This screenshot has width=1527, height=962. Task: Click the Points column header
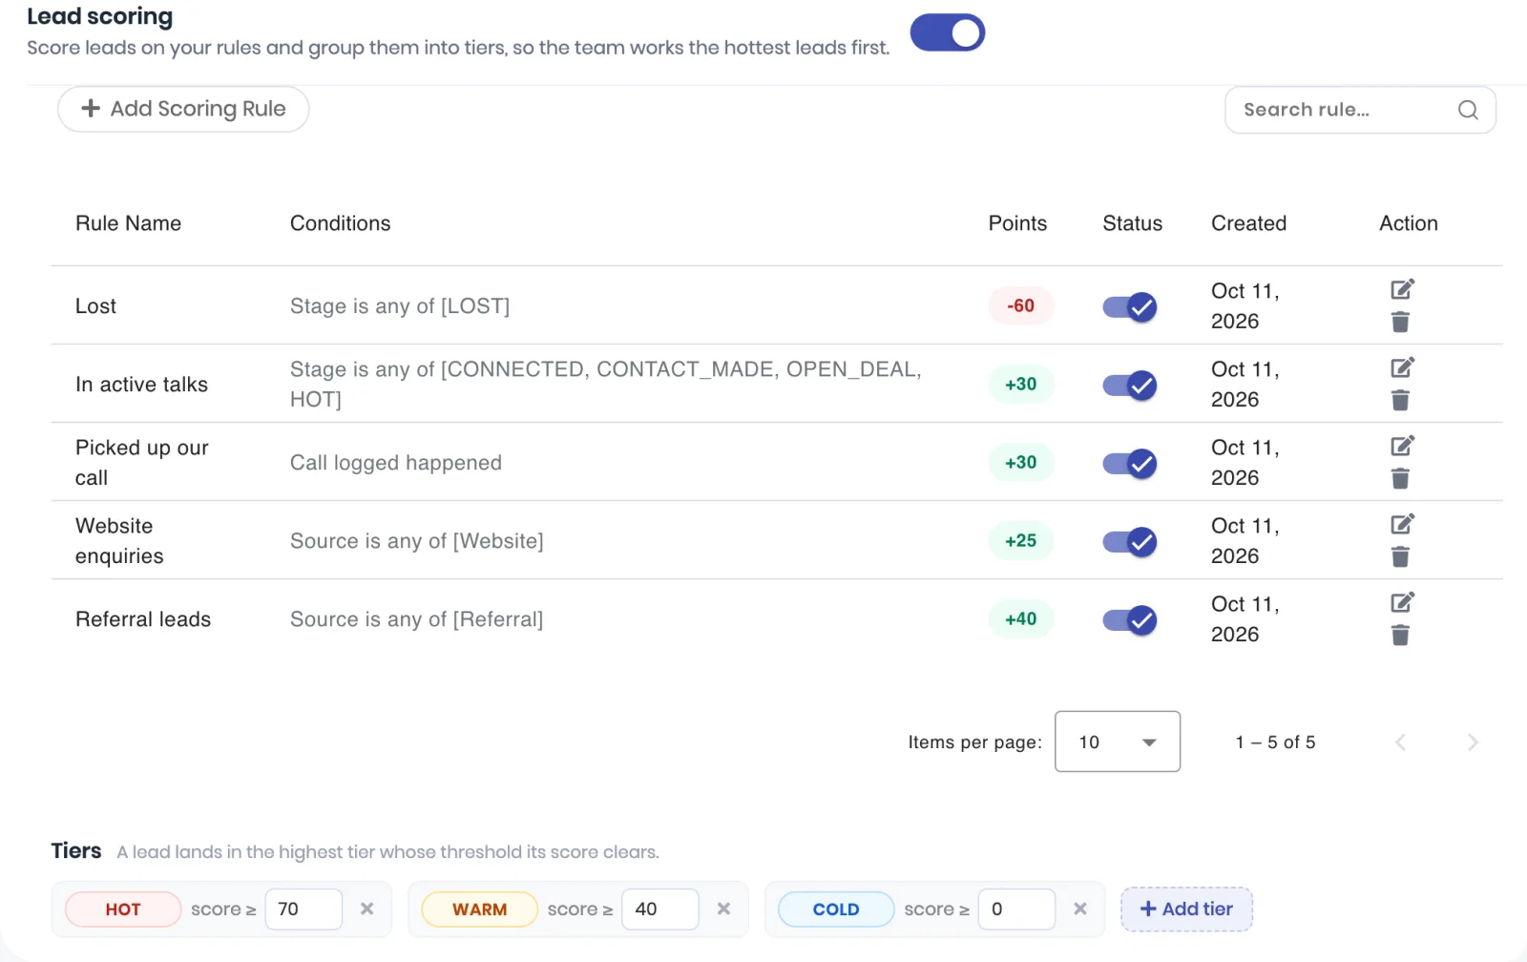tap(1017, 223)
